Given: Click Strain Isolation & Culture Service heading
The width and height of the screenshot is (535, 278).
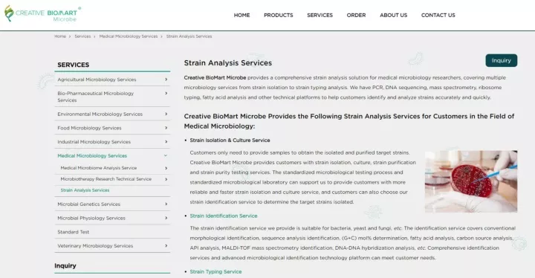Looking at the screenshot, I should click(230, 140).
